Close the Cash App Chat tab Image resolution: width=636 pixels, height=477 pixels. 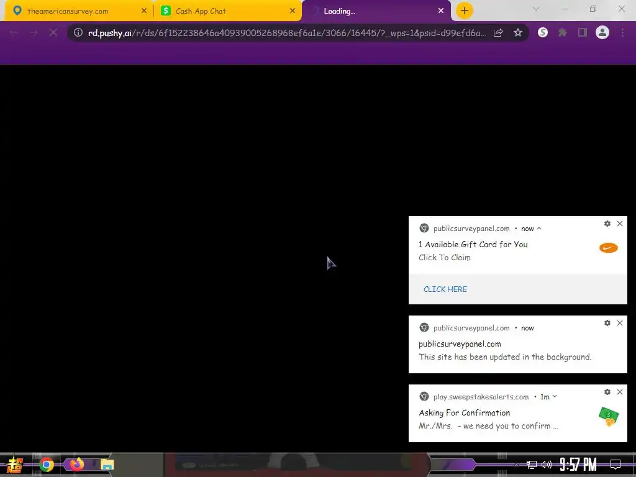point(293,11)
